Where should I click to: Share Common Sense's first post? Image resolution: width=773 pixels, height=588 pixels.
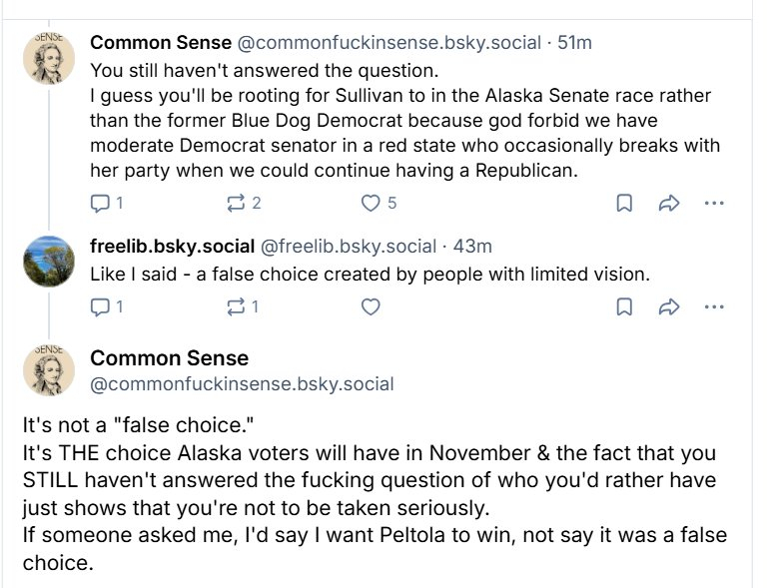(668, 203)
